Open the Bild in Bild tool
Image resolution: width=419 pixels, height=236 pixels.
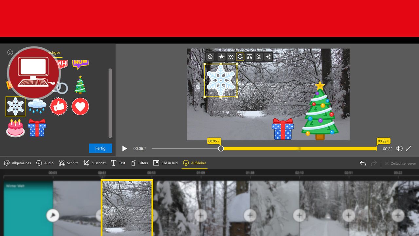[165, 163]
